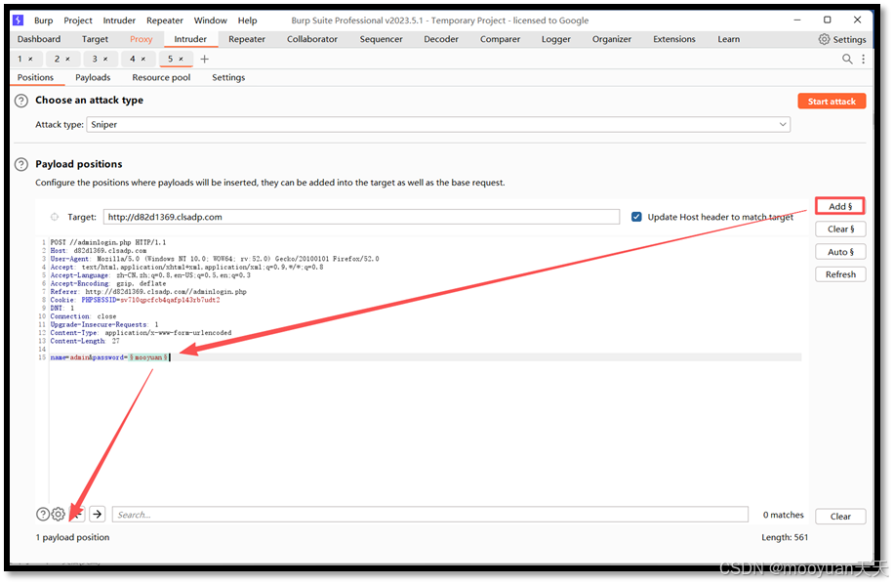Open the Burp menu
This screenshot has width=893, height=584.
(x=43, y=21)
